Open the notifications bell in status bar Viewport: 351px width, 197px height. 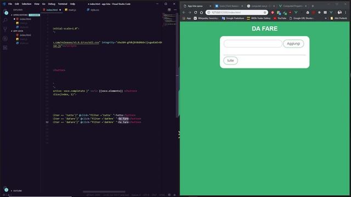174,195
